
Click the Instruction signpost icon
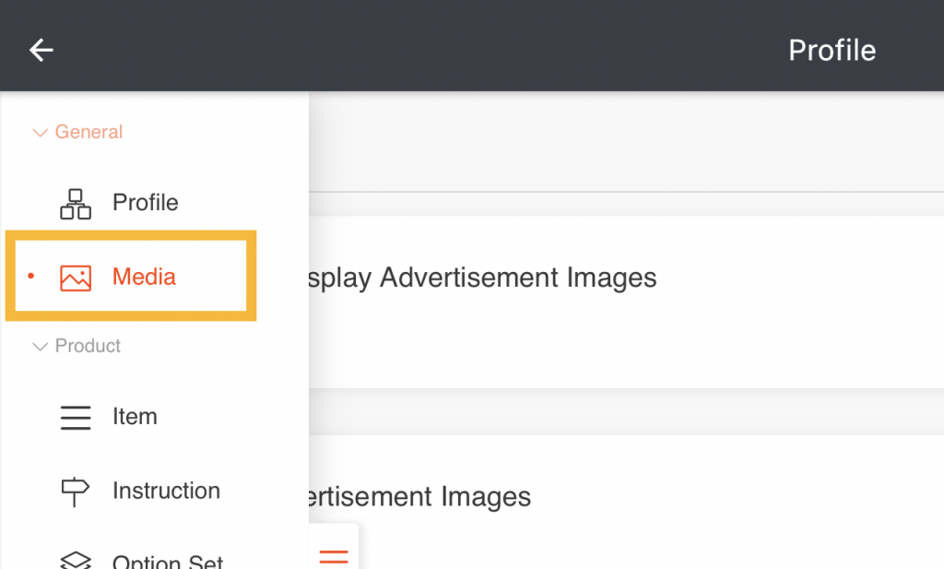pos(76,492)
